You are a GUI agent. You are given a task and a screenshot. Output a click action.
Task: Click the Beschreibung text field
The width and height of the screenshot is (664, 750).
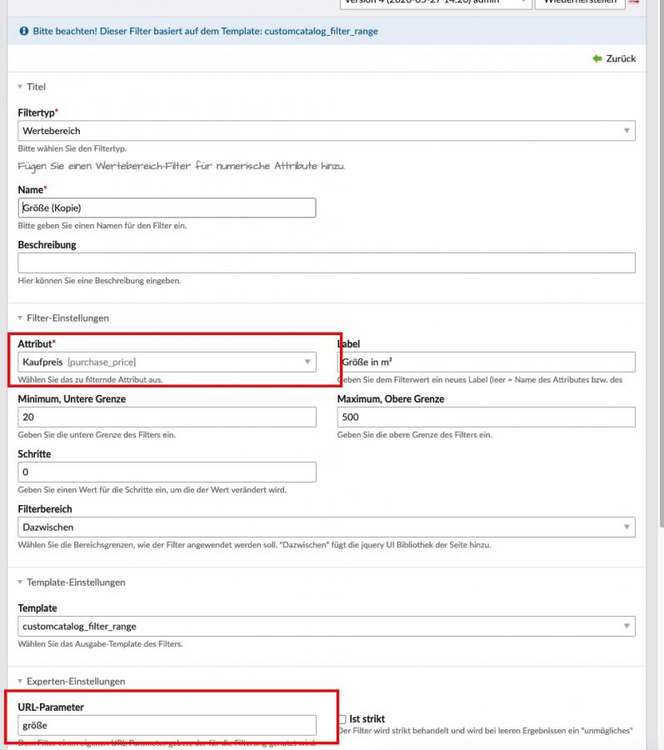(x=326, y=262)
